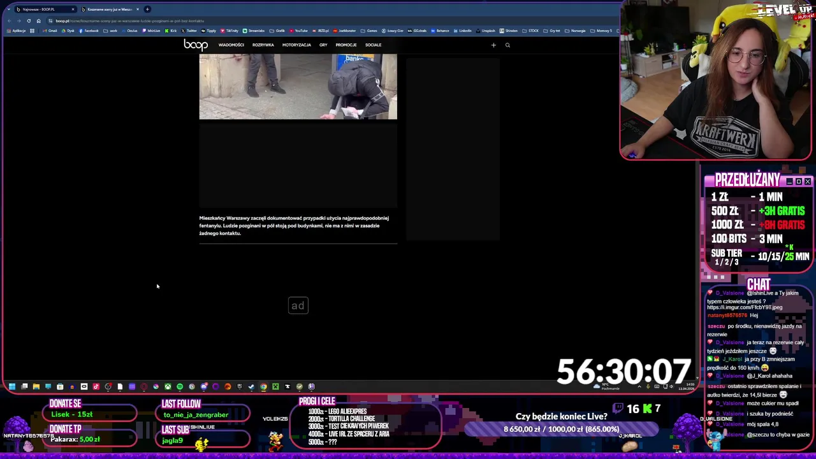Open the WIADOMOŚCI menu
This screenshot has width=816, height=459.
(x=231, y=45)
